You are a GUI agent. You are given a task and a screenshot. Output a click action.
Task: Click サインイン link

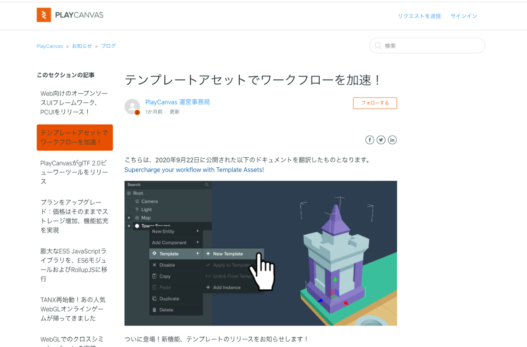464,16
